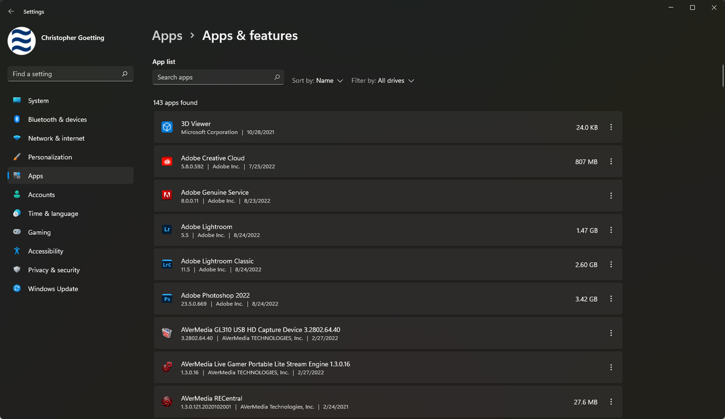Screen dimensions: 725x419
Task: Open Privacy & security settings
Action: [x=70, y=270]
